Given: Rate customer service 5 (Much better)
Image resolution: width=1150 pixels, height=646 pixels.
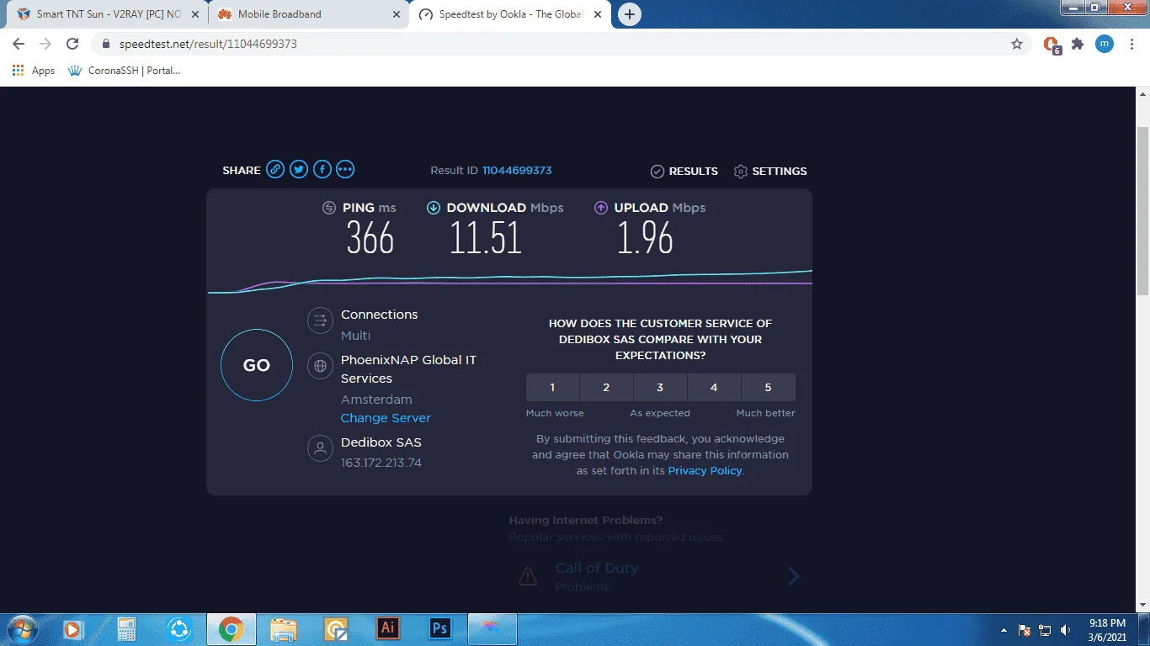Looking at the screenshot, I should pyautogui.click(x=768, y=388).
